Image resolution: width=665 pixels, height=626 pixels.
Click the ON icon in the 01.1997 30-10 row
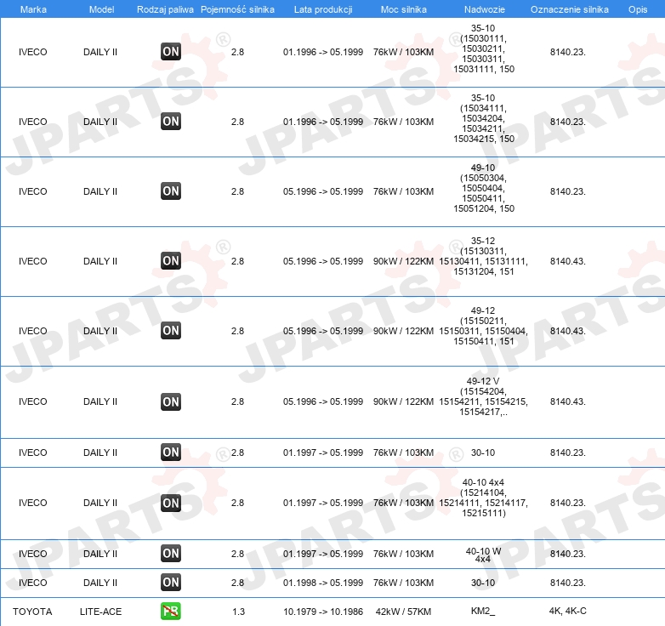tap(171, 452)
